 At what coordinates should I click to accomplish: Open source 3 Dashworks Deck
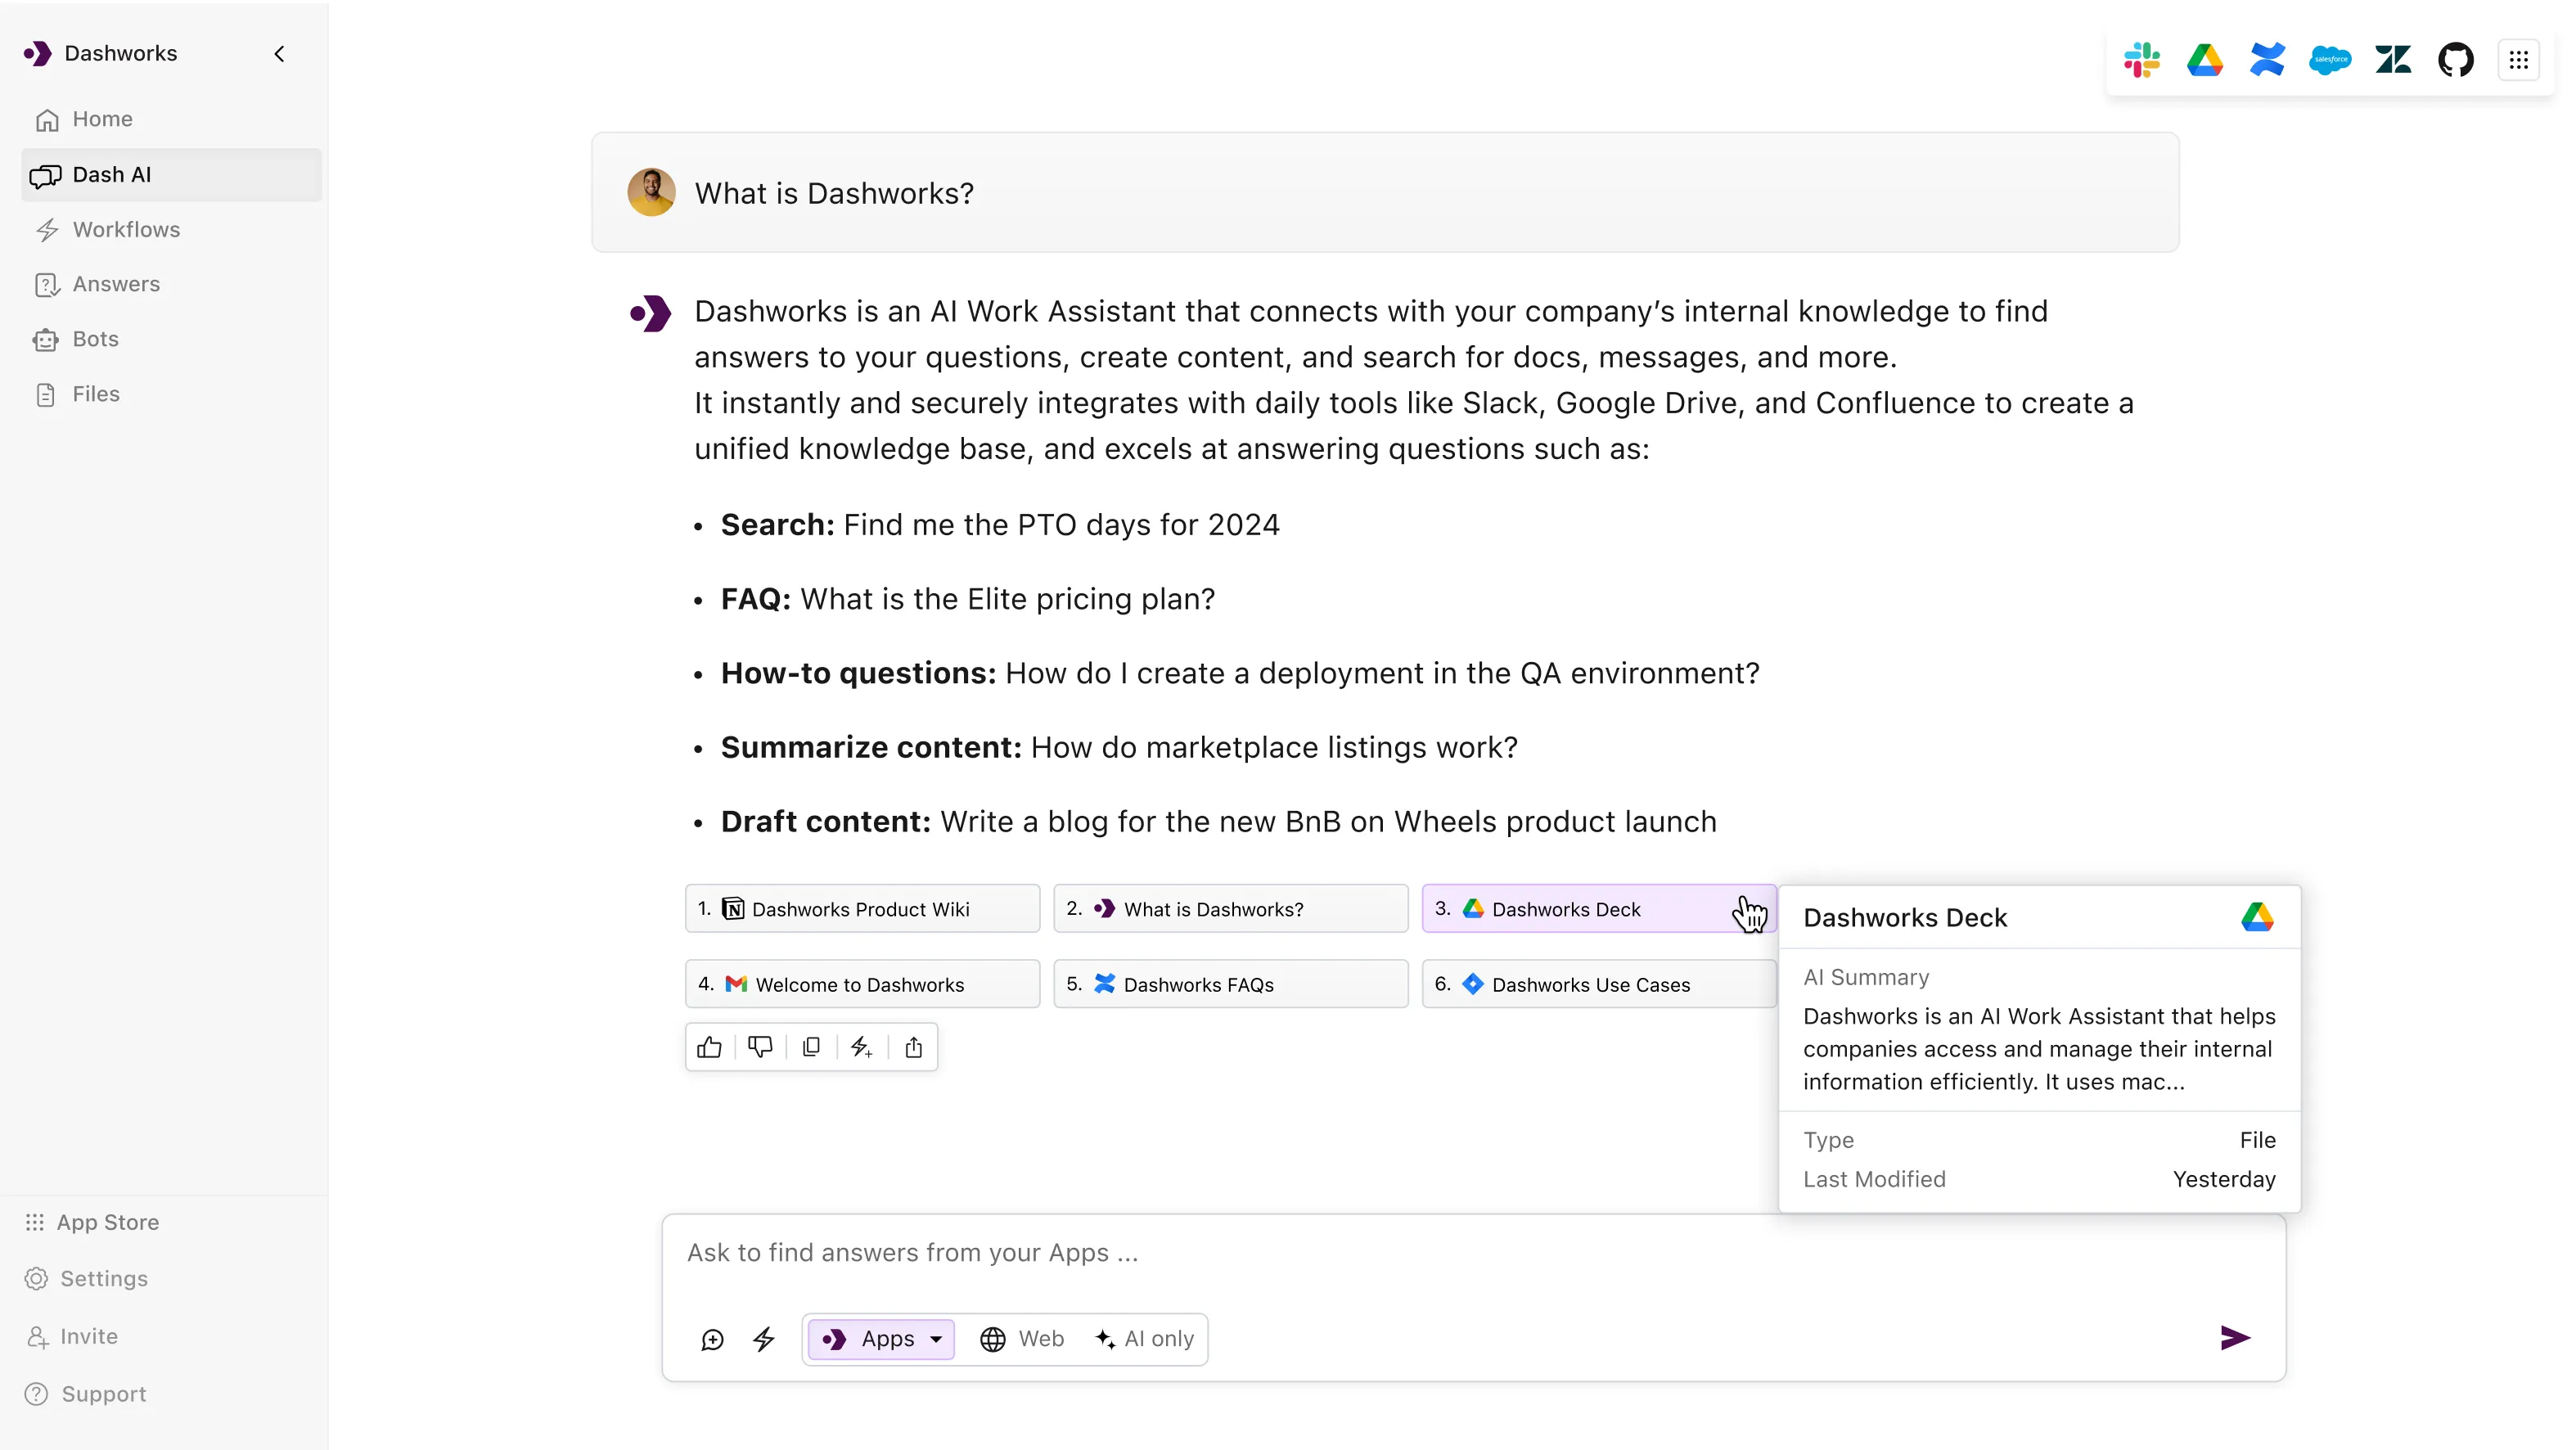click(x=1599, y=909)
